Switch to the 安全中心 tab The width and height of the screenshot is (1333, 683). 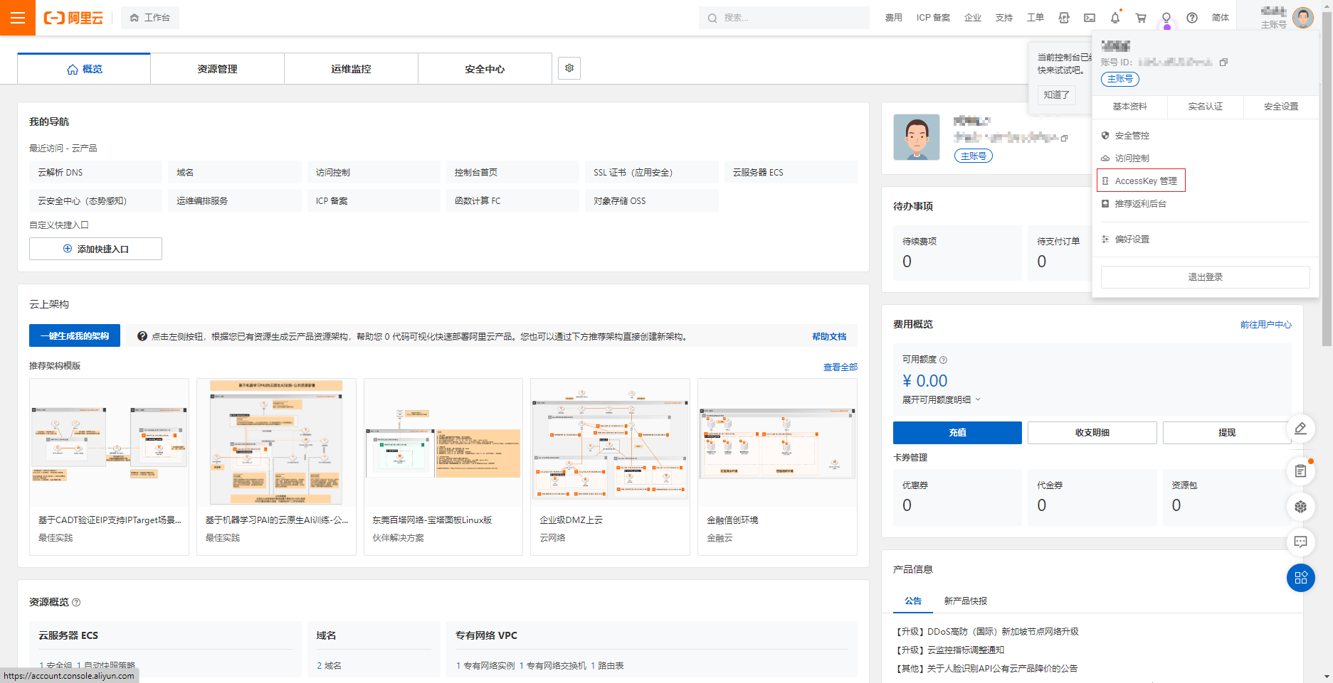[485, 69]
